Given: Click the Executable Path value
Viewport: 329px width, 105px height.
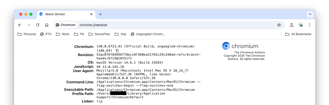Looking at the screenshot, I should pos(146,90).
